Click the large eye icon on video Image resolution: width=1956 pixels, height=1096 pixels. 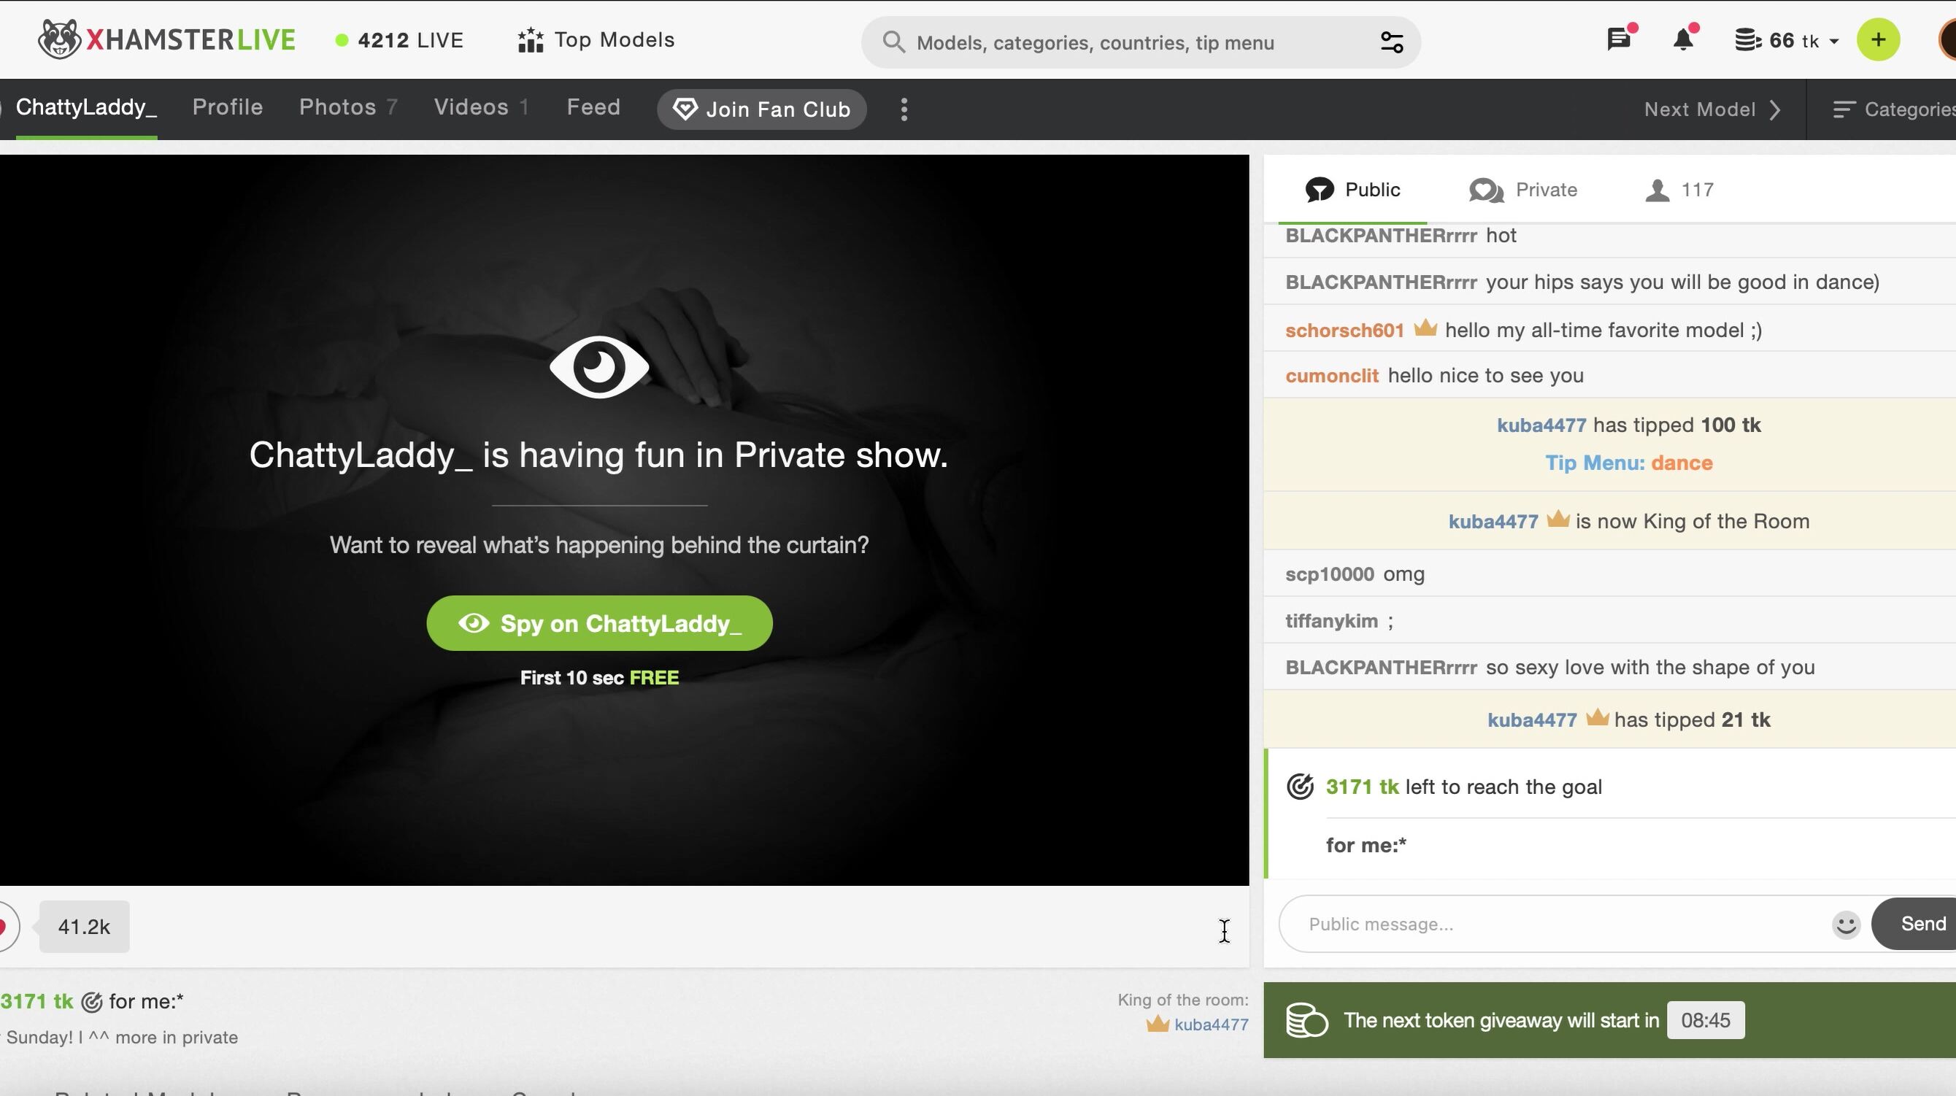599,366
